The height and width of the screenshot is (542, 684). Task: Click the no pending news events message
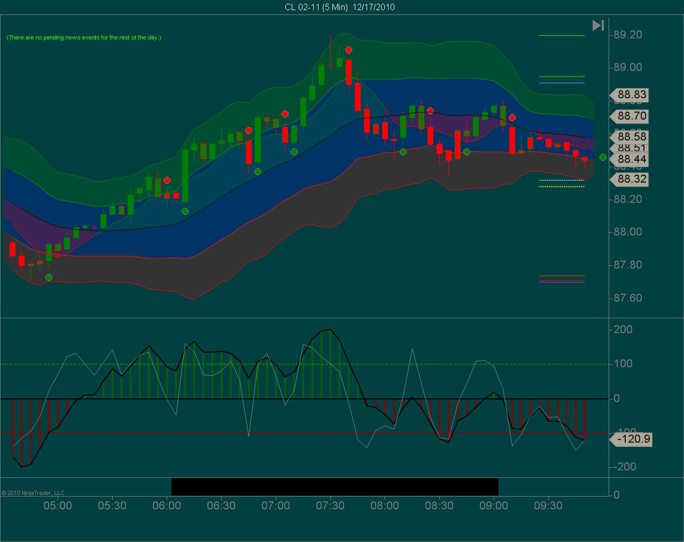click(84, 38)
